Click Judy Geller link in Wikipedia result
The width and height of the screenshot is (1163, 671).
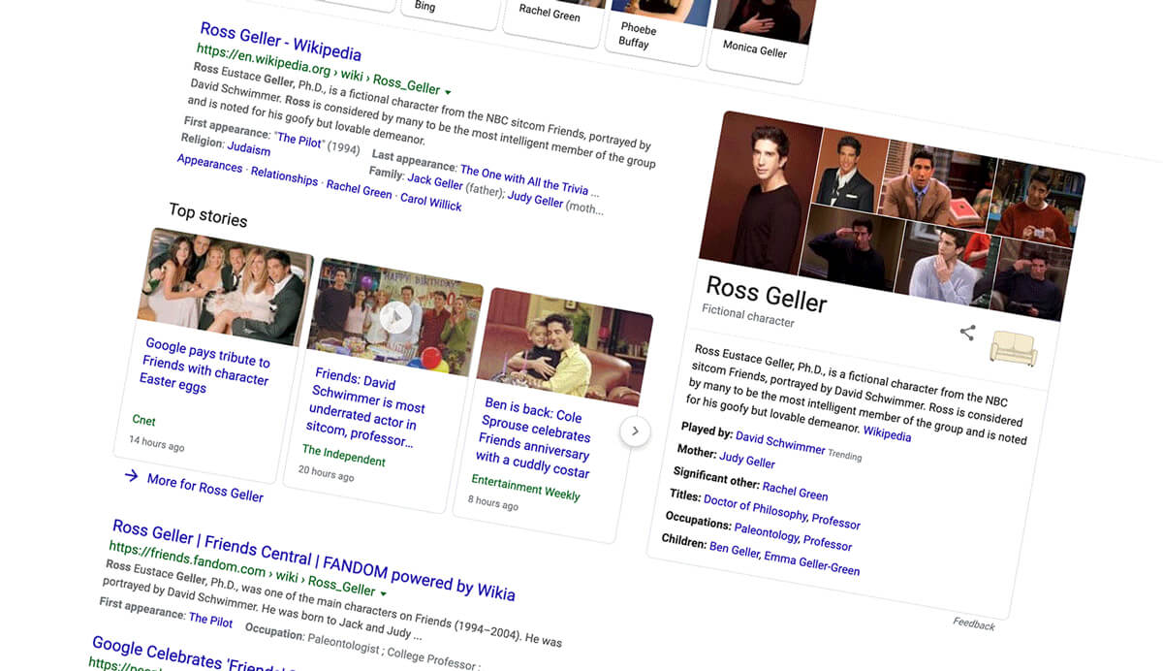pos(535,199)
